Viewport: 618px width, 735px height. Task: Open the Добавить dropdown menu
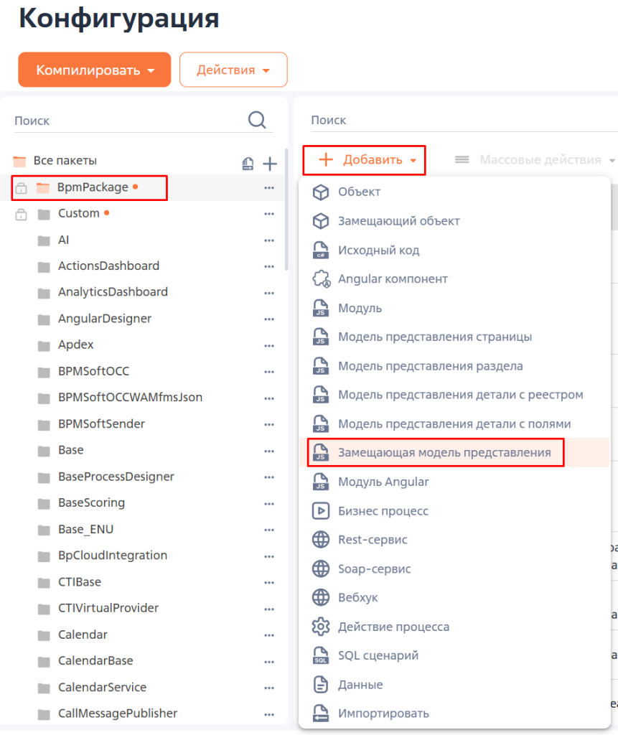point(364,160)
